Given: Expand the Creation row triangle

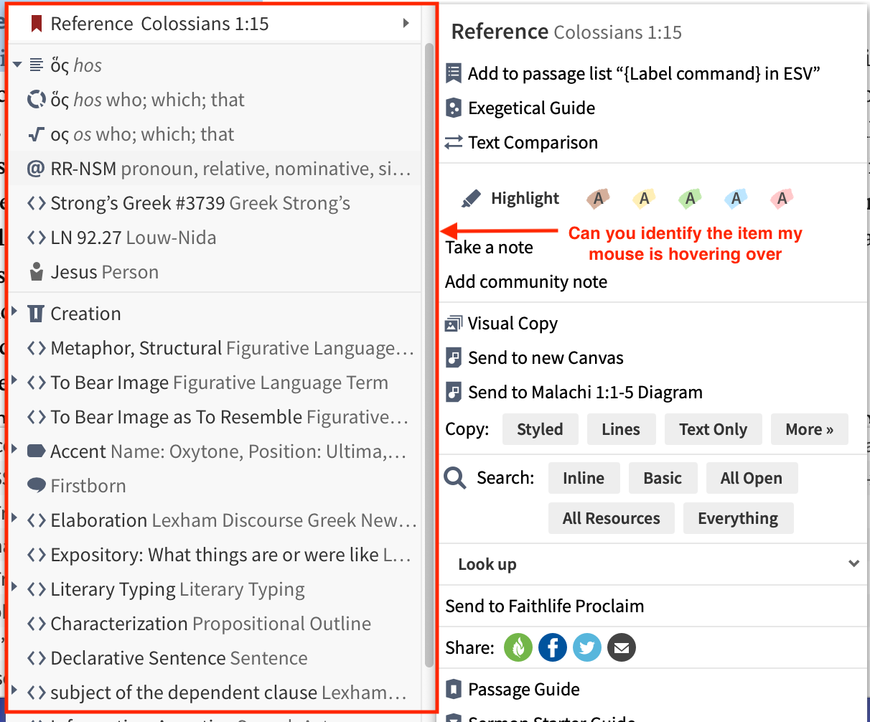Looking at the screenshot, I should tap(14, 311).
